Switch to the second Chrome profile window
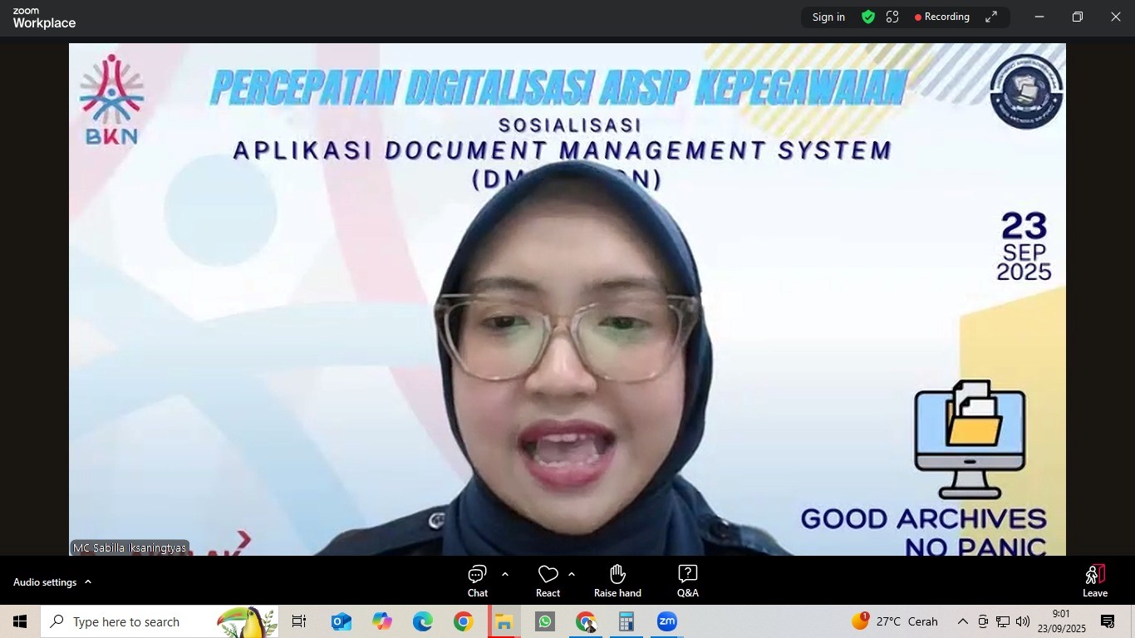1135x638 pixels. 587,621
